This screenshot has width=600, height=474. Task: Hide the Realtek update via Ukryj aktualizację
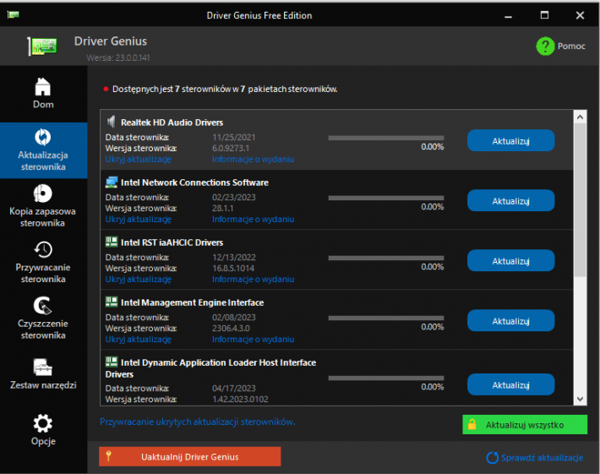coord(138,159)
